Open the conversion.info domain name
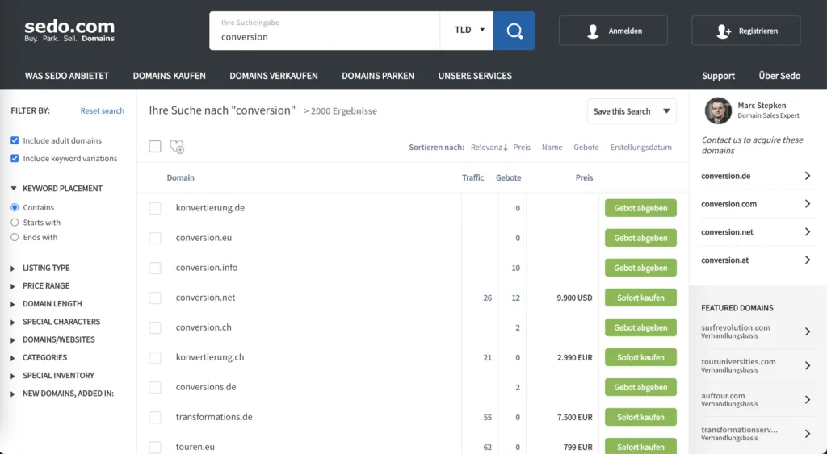827x454 pixels. tap(207, 268)
